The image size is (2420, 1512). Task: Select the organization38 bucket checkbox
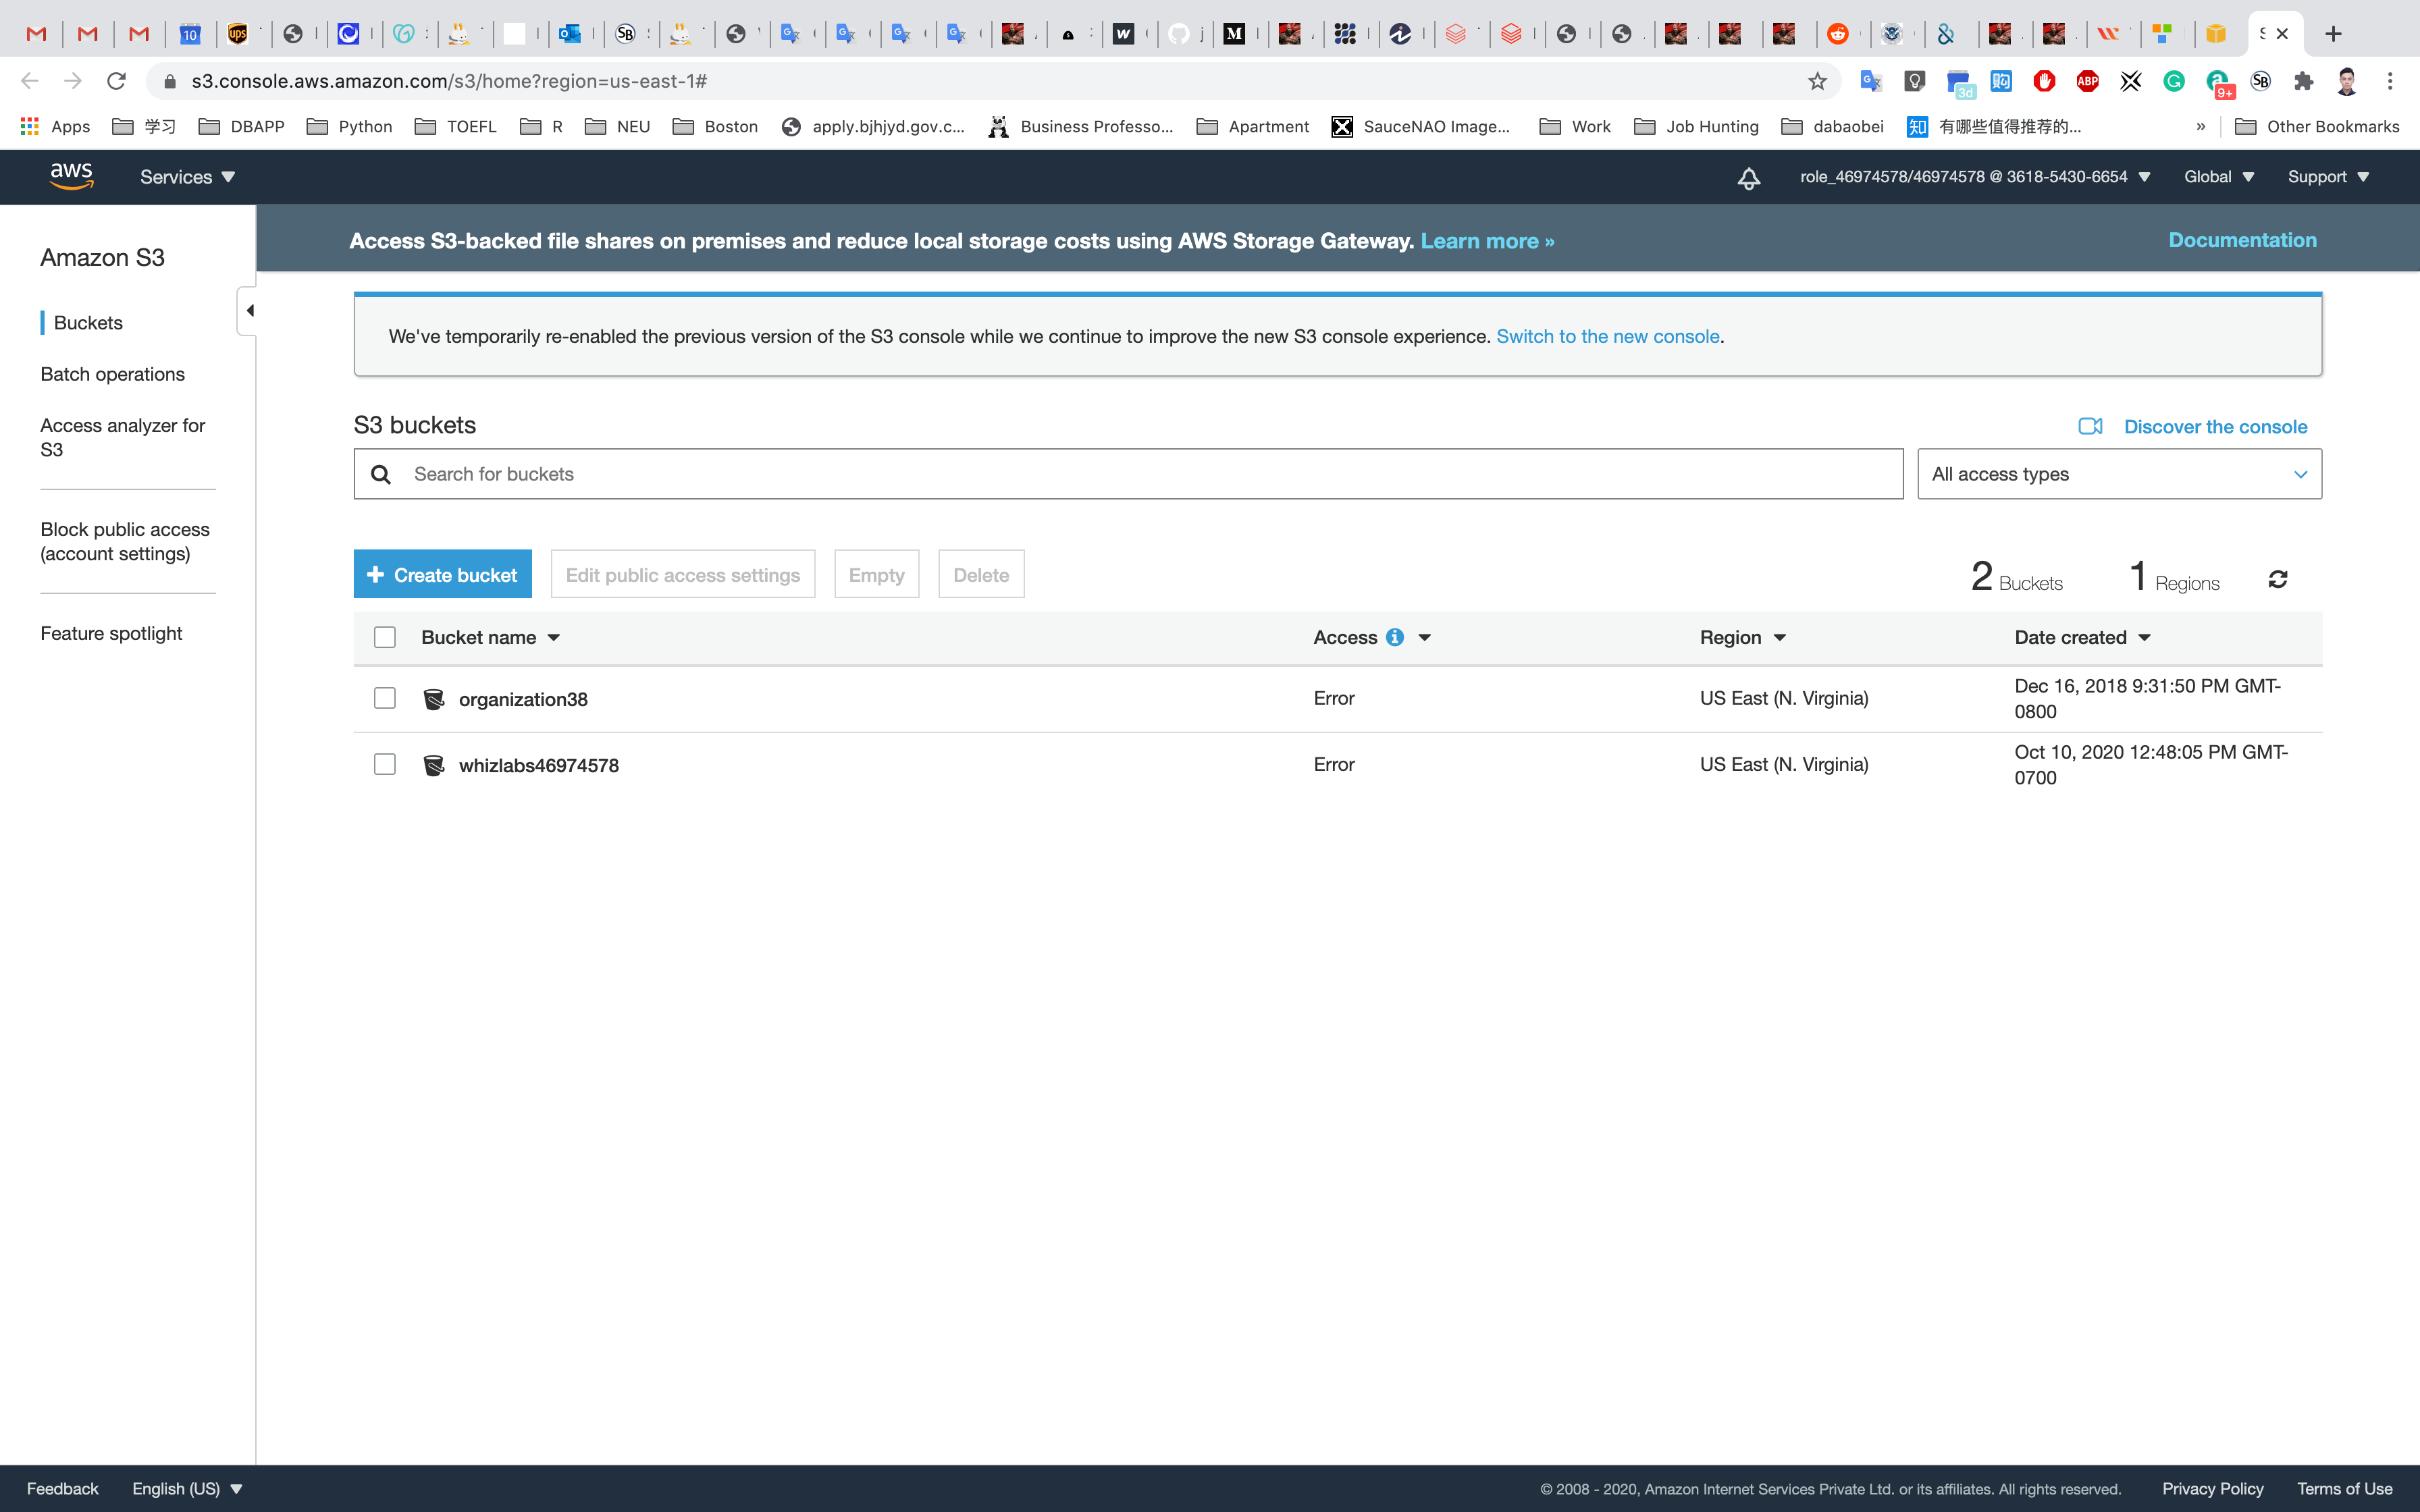click(385, 698)
